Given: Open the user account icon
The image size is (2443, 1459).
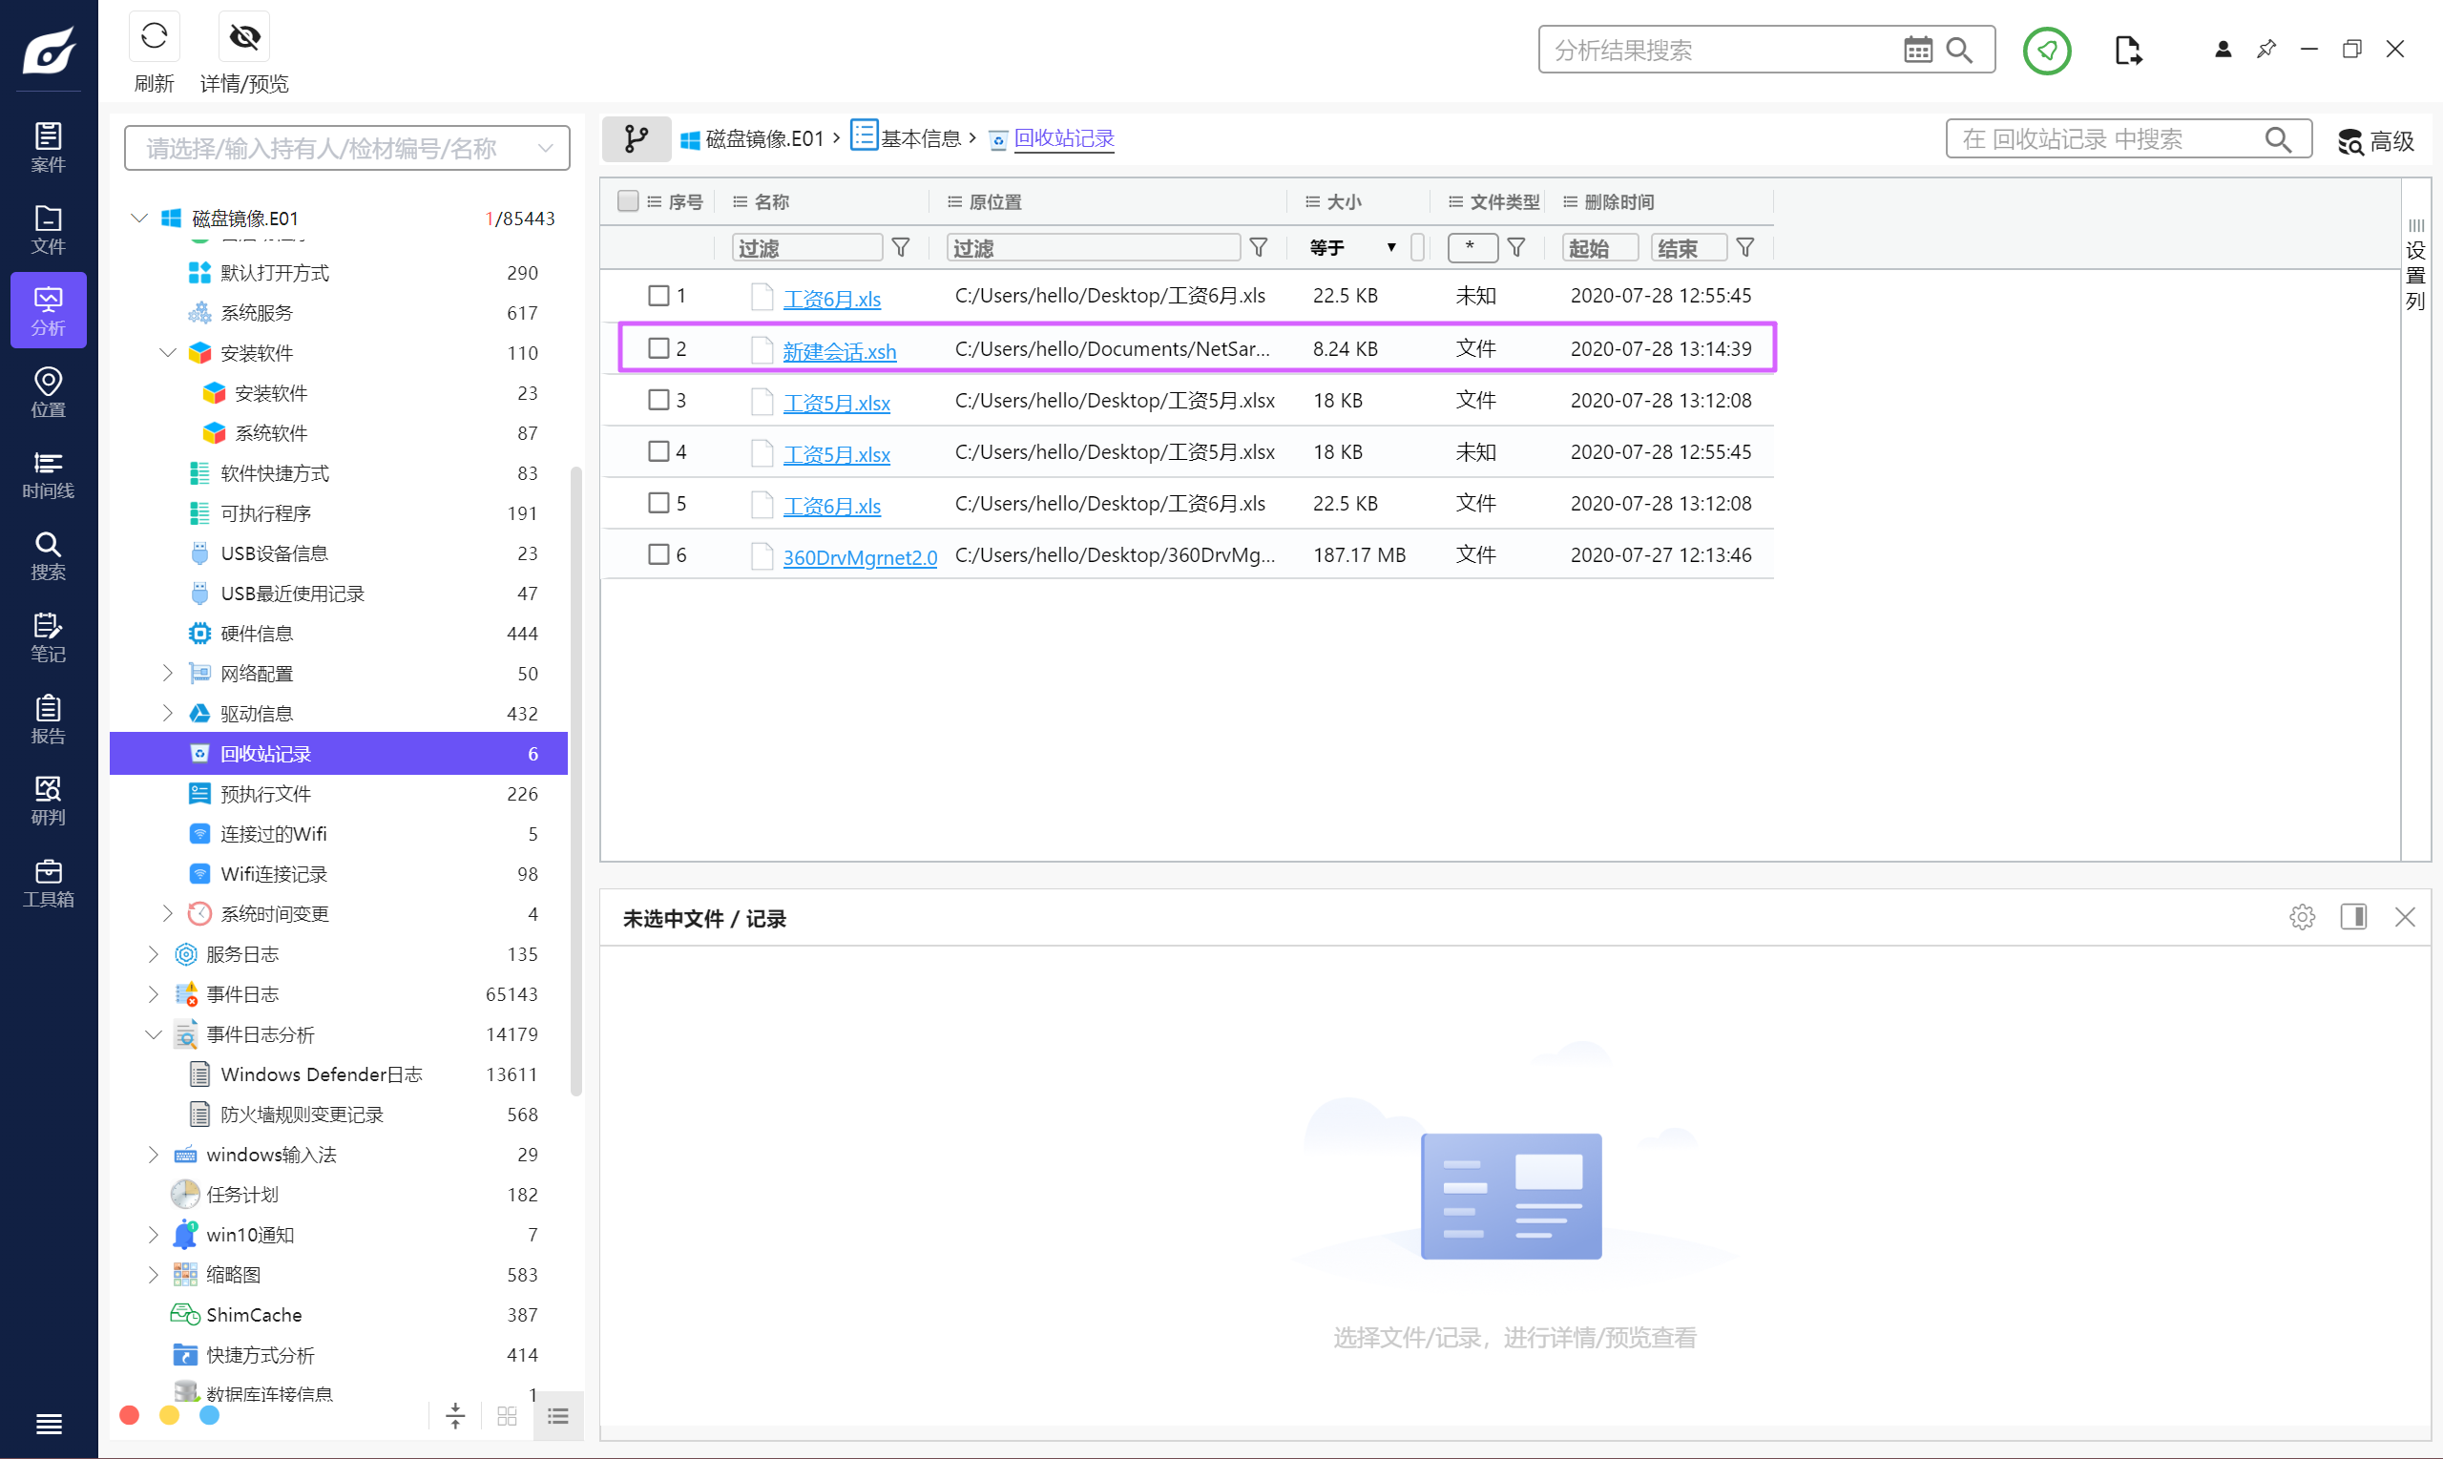Looking at the screenshot, I should 2223,50.
